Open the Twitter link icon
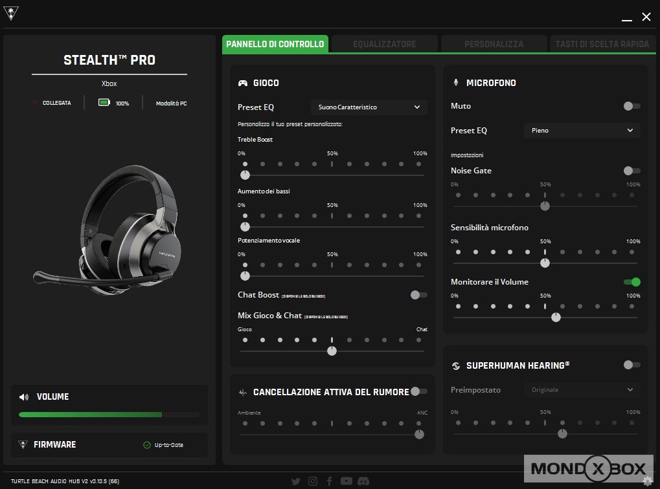Viewport: 660px width, 489px height. click(x=296, y=481)
